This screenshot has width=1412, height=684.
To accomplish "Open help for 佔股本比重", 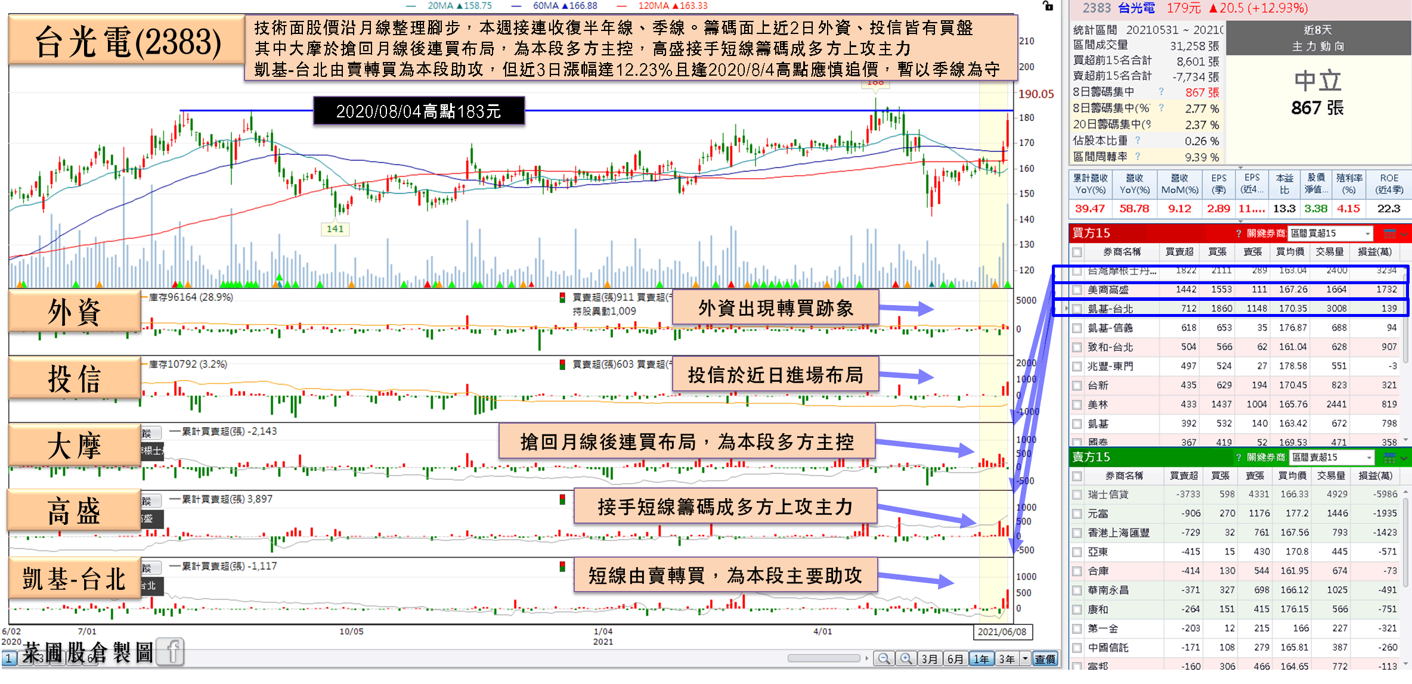I will tap(1138, 141).
